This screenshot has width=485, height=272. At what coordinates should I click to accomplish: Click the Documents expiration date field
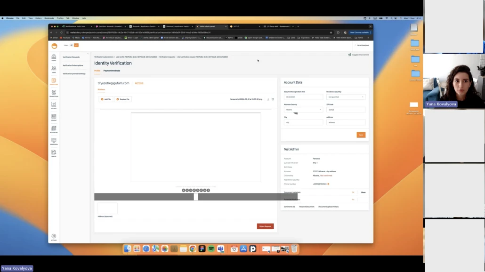pos(303,97)
